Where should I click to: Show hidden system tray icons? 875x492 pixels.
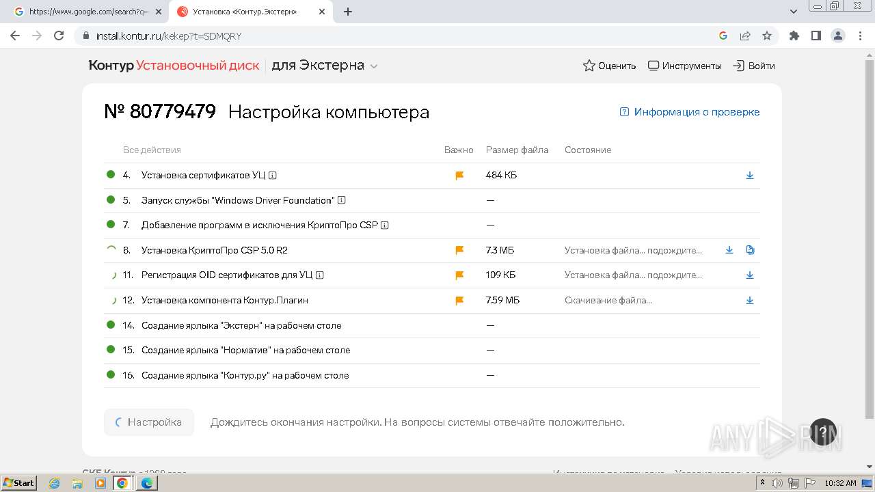(762, 483)
